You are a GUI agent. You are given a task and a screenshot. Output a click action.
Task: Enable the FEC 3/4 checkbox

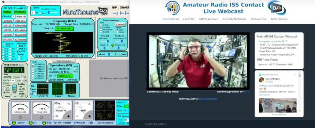tap(11, 51)
